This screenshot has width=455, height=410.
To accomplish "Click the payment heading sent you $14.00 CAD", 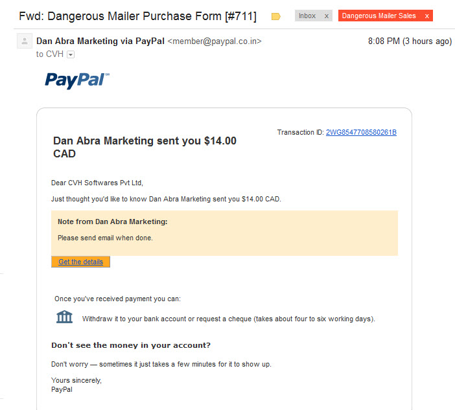I will pyautogui.click(x=145, y=147).
